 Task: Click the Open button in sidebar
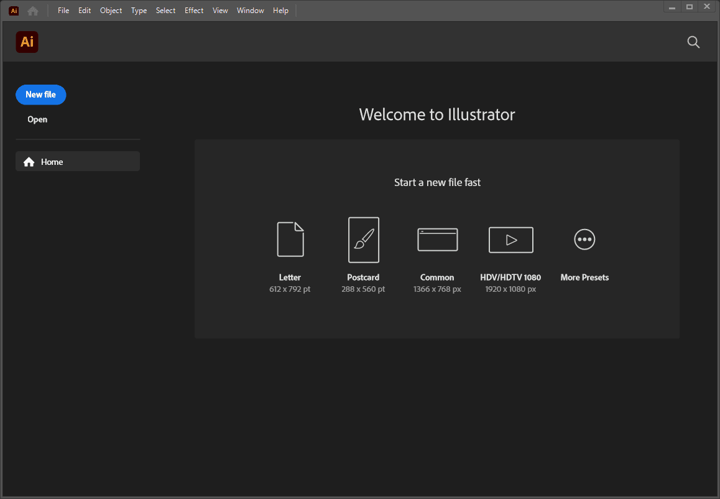point(37,119)
